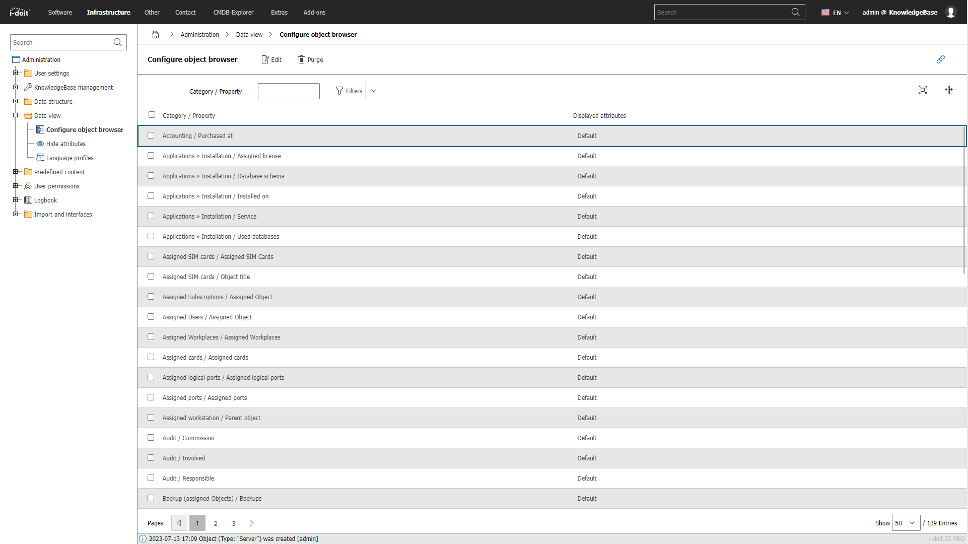This screenshot has height=544, width=968.
Task: Click the user profile avatar icon
Action: (x=951, y=12)
